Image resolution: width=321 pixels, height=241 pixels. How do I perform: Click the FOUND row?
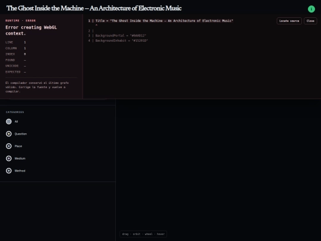[x=15, y=60]
